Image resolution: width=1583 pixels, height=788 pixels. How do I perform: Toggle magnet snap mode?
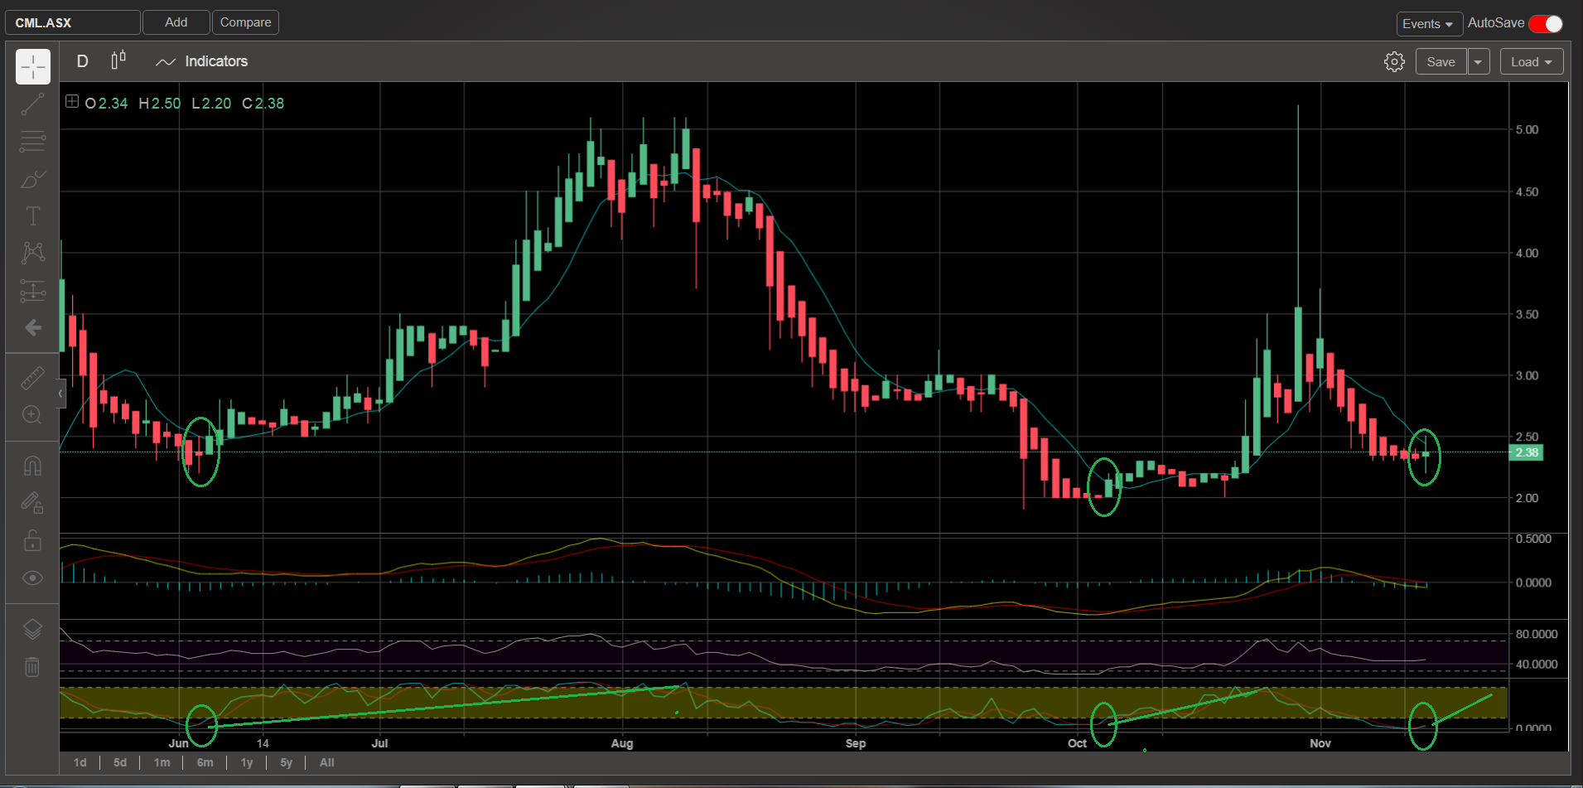(x=33, y=466)
